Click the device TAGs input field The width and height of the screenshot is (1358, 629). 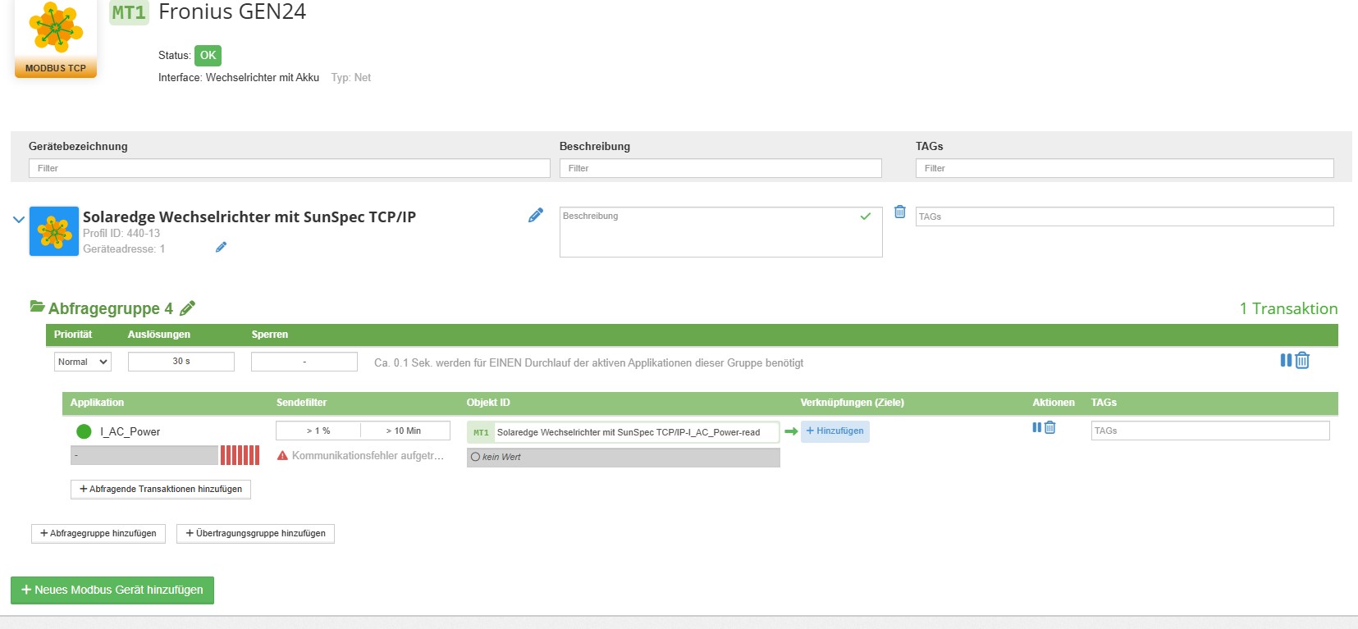[1124, 217]
